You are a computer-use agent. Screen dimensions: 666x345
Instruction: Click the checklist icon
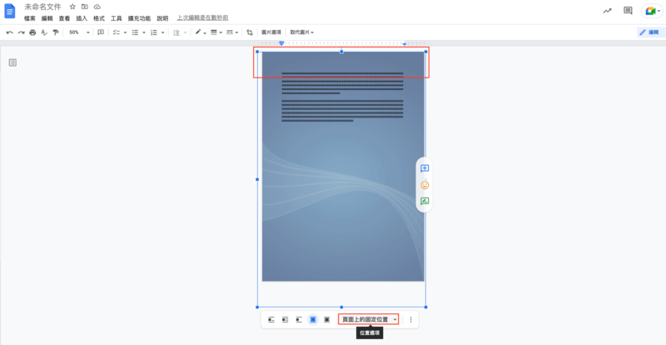(116, 32)
